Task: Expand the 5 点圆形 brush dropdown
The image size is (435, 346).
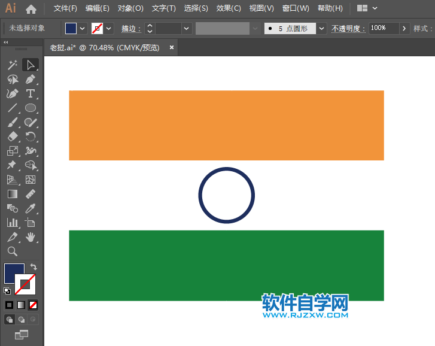Action: click(322, 28)
